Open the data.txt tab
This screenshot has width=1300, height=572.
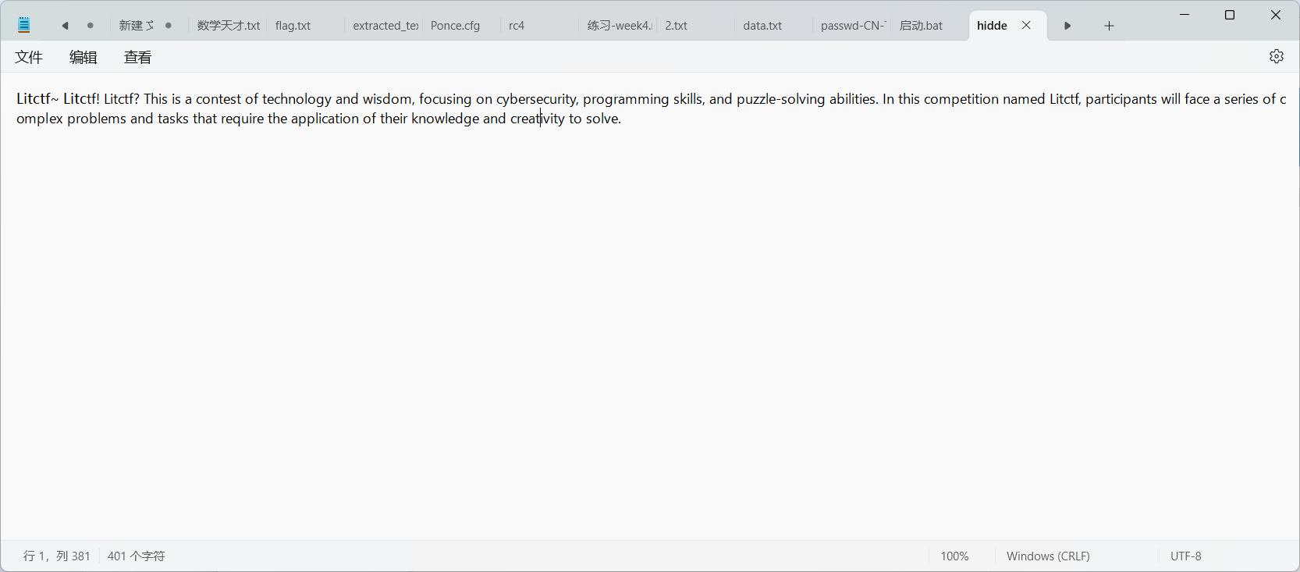pyautogui.click(x=762, y=26)
